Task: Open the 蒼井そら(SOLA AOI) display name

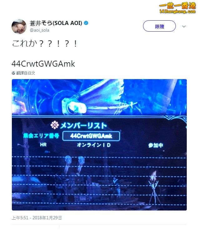Action: [56, 23]
